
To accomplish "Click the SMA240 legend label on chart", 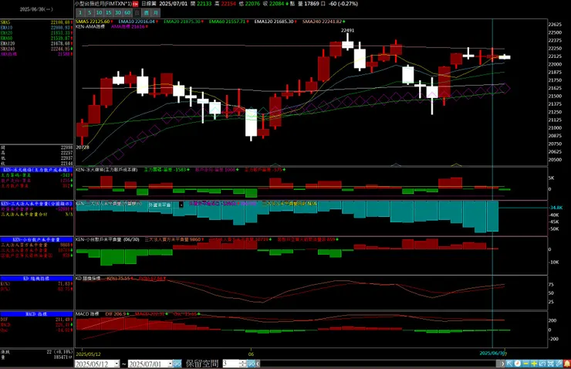I will tap(322, 22).
